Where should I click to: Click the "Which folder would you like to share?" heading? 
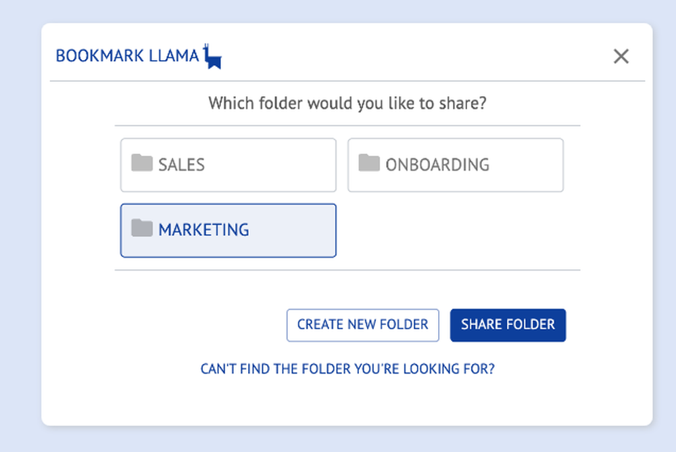tap(347, 104)
